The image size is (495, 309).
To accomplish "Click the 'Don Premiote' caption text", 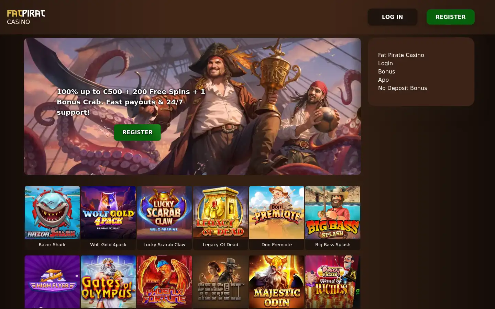I will pos(277,245).
